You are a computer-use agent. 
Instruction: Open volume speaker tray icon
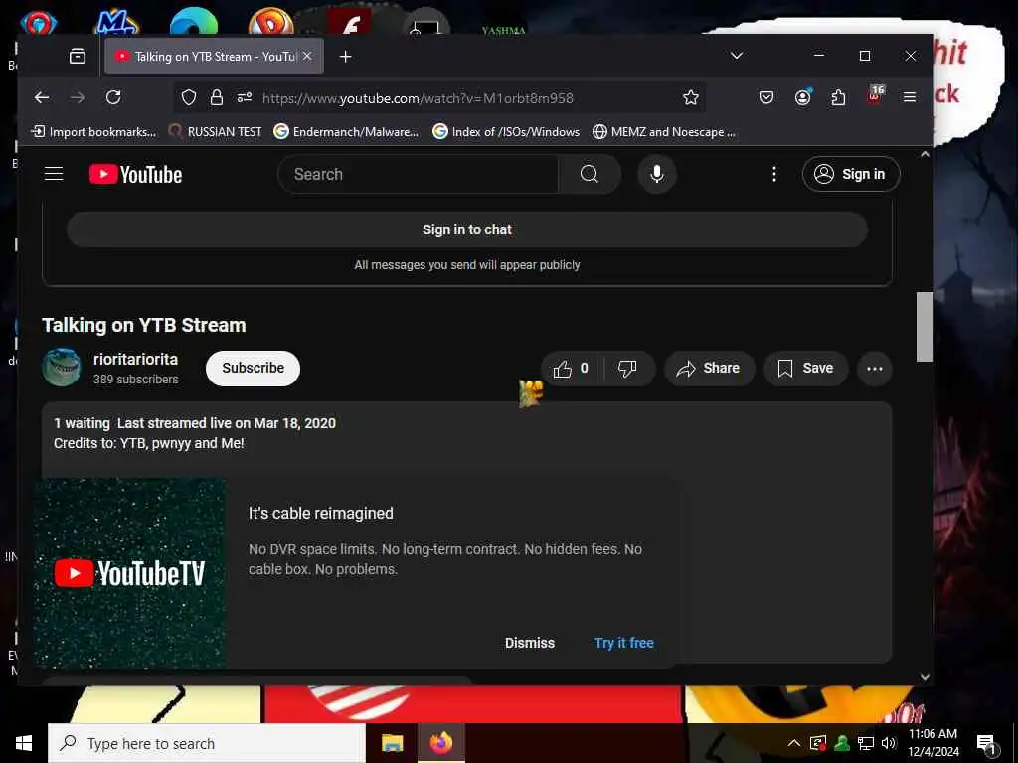coord(889,743)
